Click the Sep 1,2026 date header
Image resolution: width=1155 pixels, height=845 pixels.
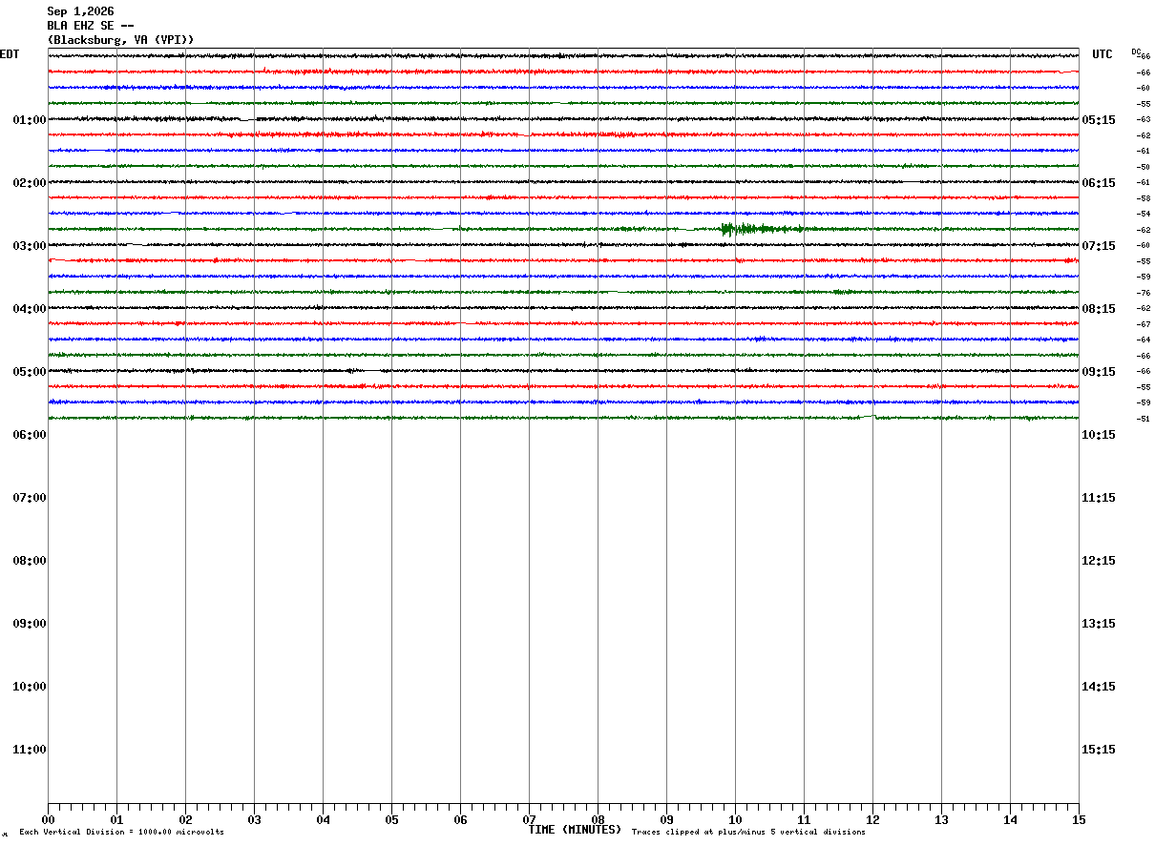click(80, 11)
